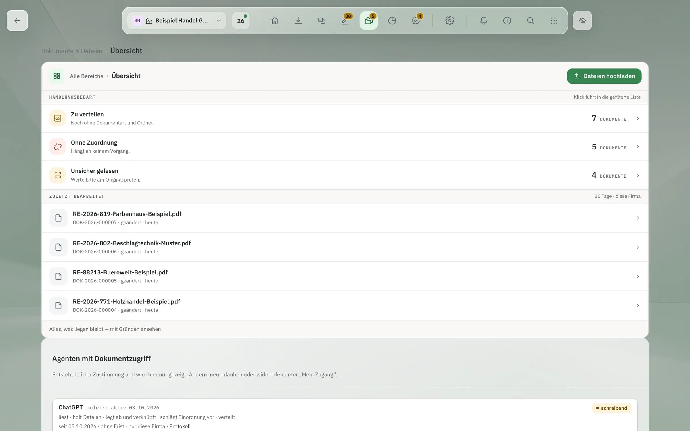Expand the Unsicher gelesen row chevron

pos(638,175)
